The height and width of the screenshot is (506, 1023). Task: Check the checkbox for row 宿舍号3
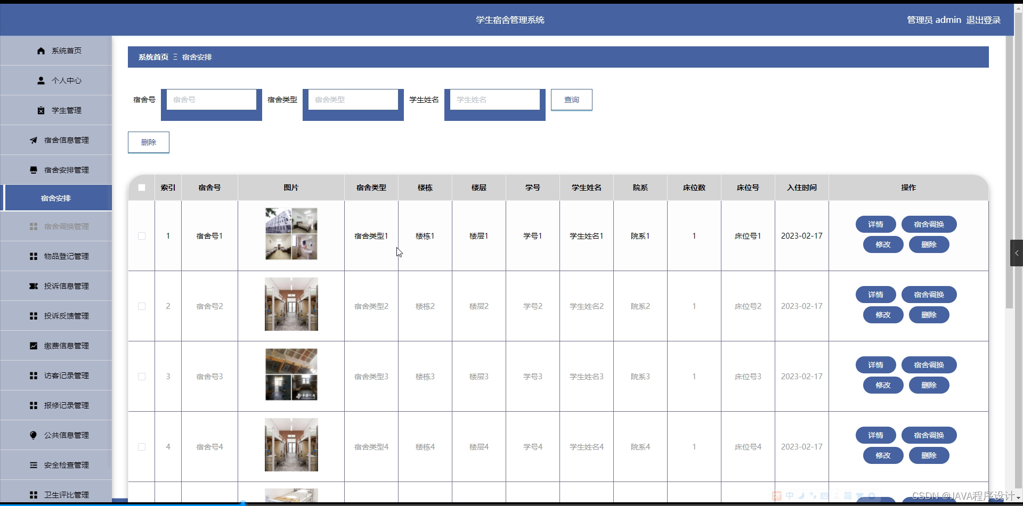(x=142, y=377)
